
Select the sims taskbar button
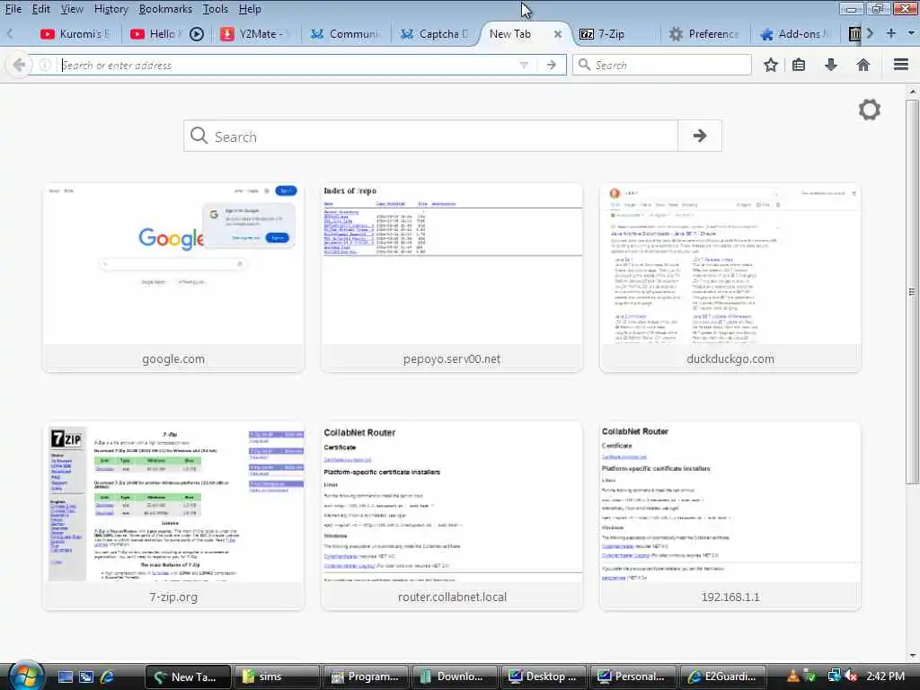coord(277,677)
